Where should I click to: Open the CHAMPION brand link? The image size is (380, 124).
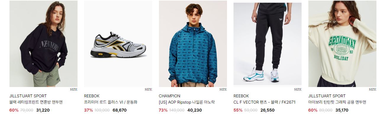(170, 96)
